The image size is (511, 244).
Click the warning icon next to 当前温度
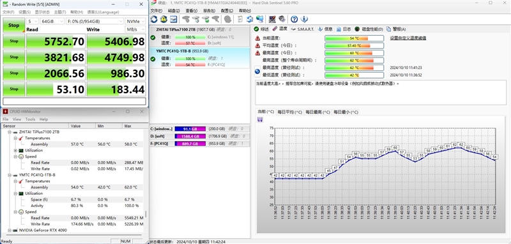click(x=257, y=38)
